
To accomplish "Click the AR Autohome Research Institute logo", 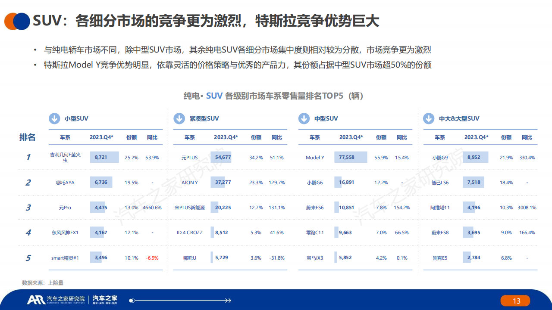I will click(56, 300).
